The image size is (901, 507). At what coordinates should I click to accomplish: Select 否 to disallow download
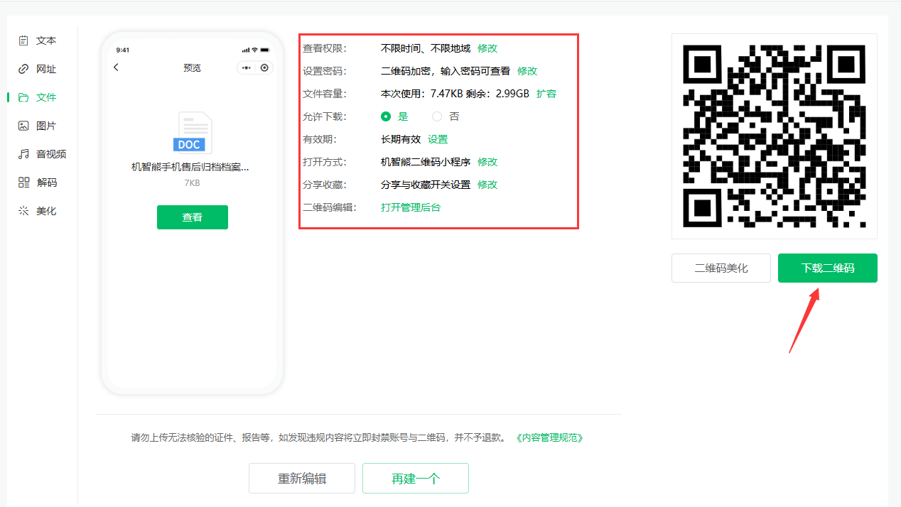(437, 116)
